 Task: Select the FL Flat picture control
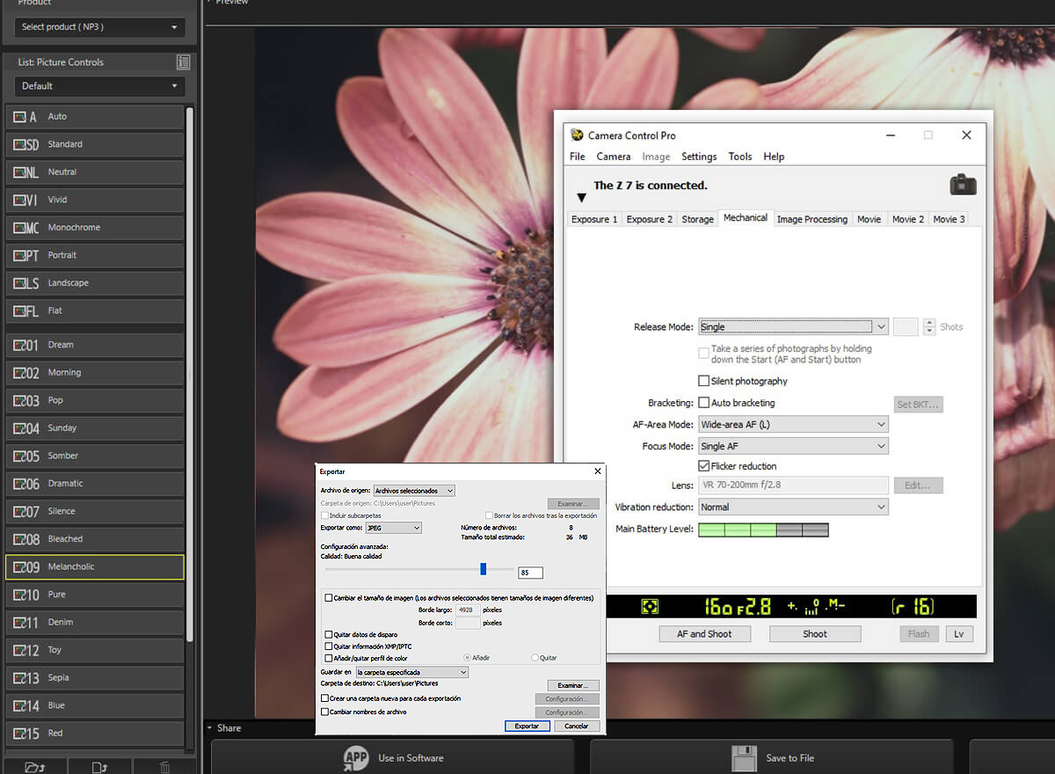95,310
